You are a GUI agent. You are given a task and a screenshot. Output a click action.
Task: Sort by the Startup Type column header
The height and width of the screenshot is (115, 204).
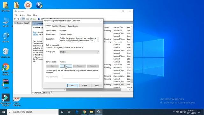point(118,27)
